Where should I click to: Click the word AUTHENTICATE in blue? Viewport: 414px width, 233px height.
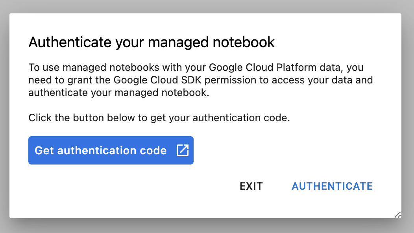point(332,186)
